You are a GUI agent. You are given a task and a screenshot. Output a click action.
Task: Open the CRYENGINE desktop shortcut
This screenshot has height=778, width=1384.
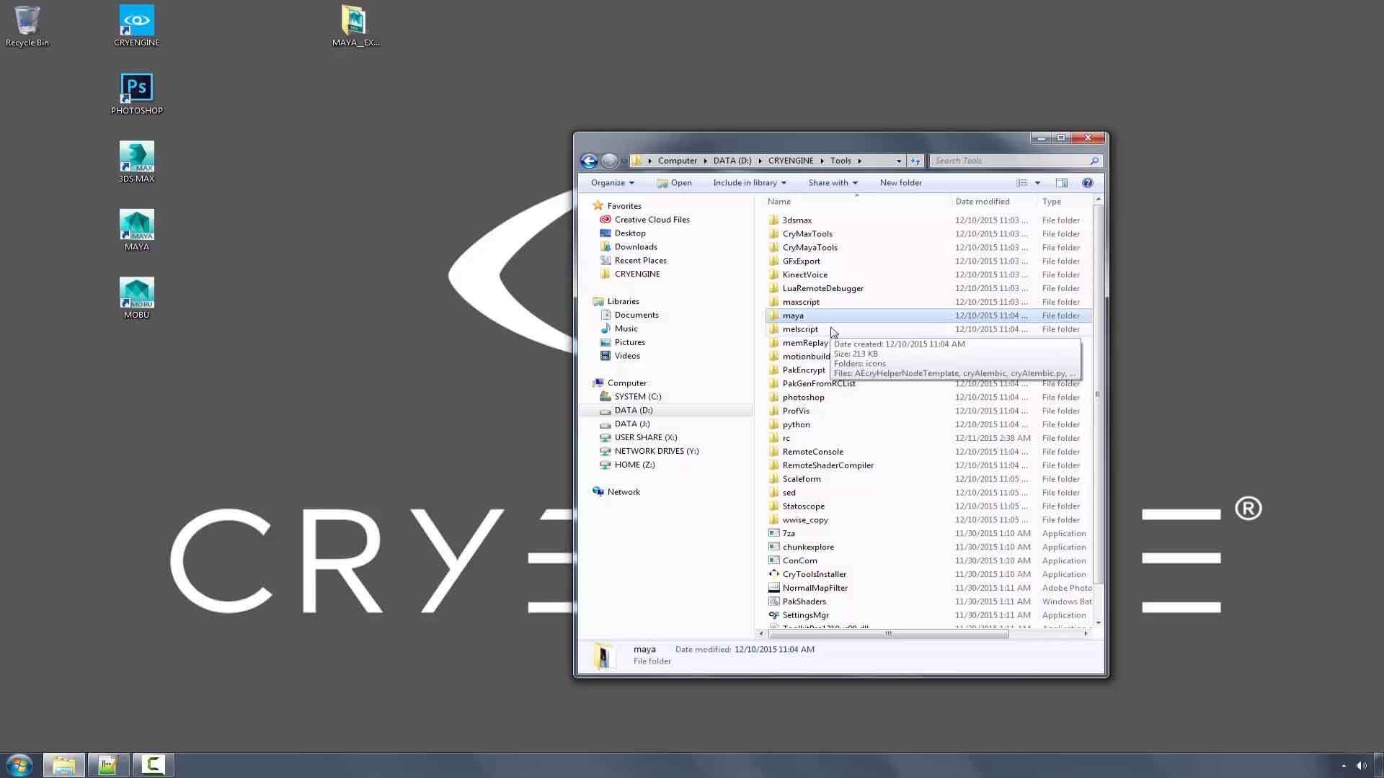(136, 22)
